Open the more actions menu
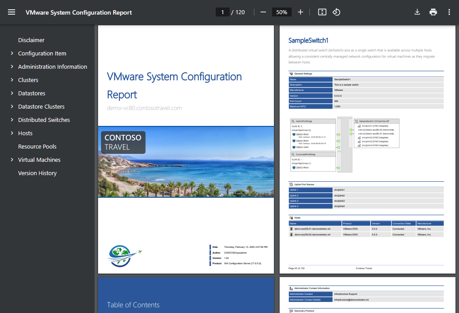 (x=449, y=12)
